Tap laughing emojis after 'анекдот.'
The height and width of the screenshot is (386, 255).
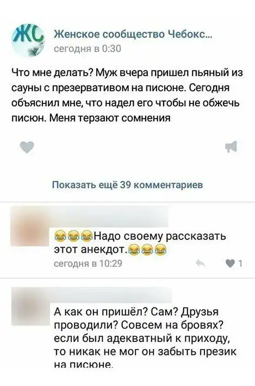click(x=147, y=250)
